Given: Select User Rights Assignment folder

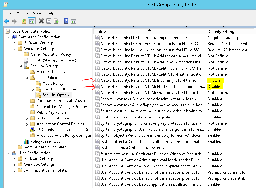Looking at the screenshot, I should point(63,89).
